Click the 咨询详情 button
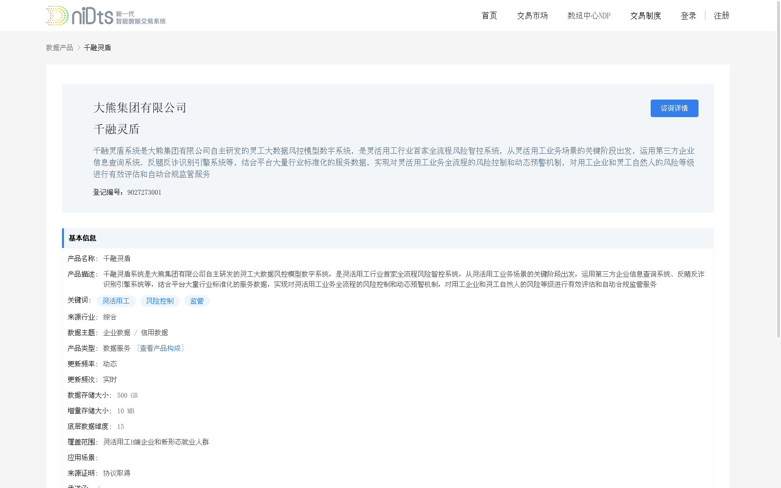 pyautogui.click(x=674, y=108)
